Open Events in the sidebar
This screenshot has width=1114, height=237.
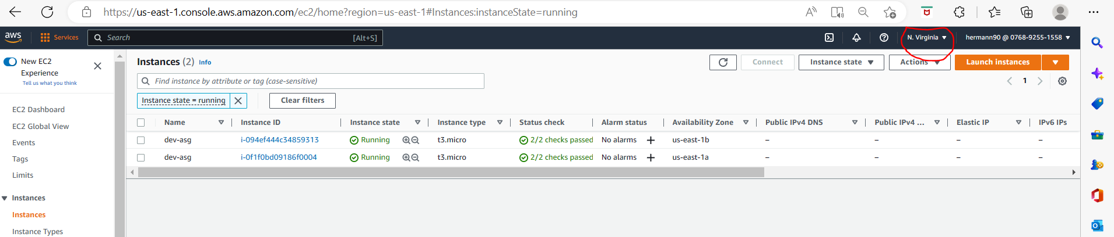23,142
